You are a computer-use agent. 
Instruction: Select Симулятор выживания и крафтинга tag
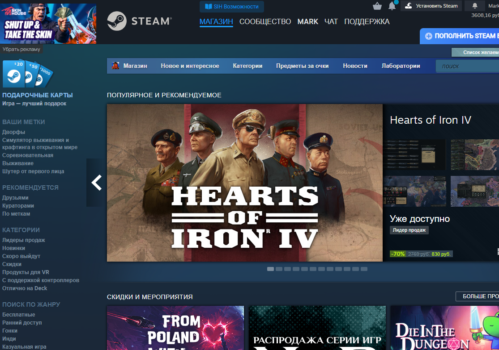[x=40, y=144]
